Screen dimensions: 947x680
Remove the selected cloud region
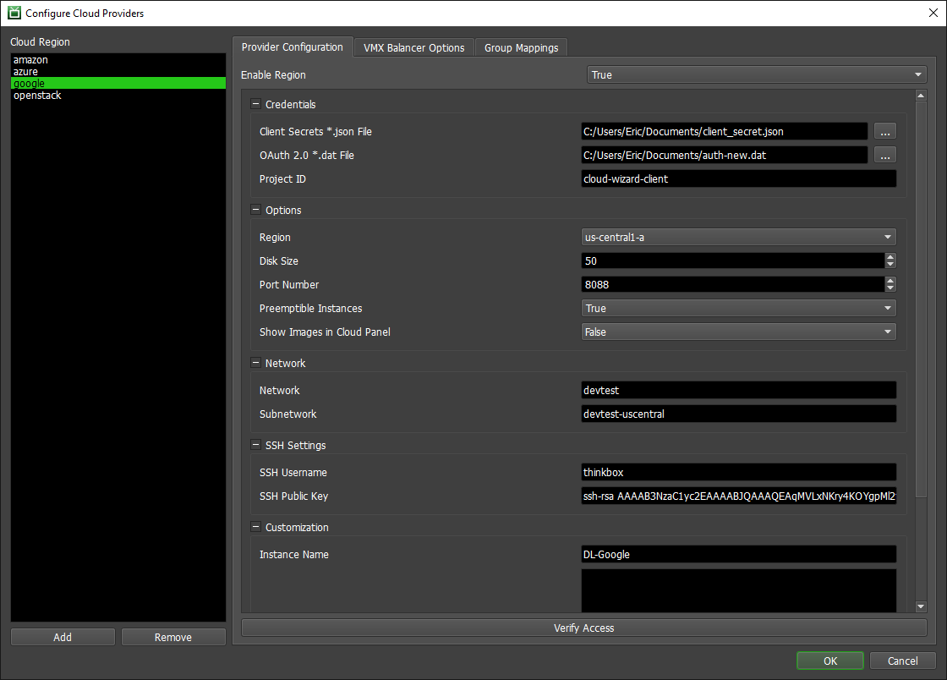point(173,637)
